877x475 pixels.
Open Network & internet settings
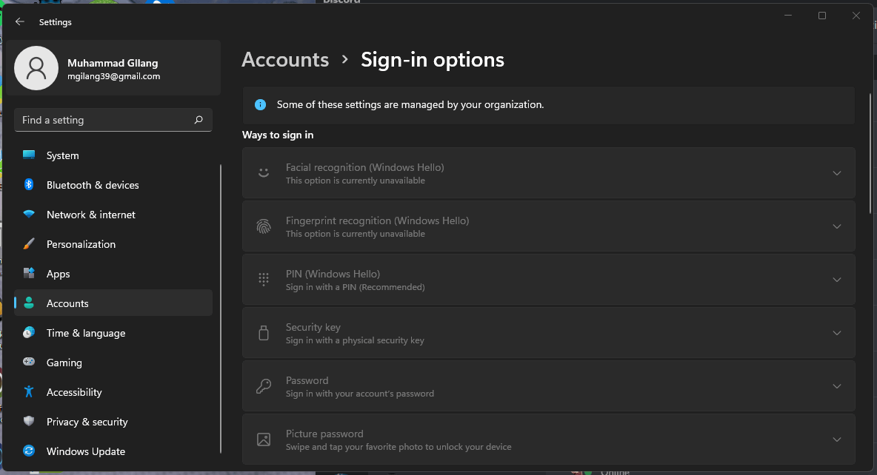[90, 215]
